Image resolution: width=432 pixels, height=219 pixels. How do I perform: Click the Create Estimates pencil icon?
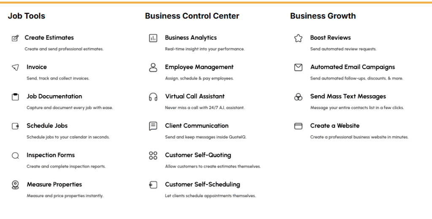point(15,38)
